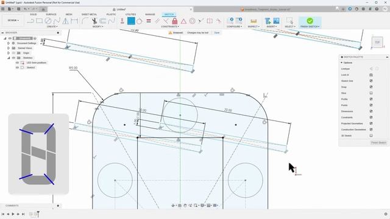The image size is (390, 219).
Task: Select the Circle sketch tool
Action: (x=48, y=21)
